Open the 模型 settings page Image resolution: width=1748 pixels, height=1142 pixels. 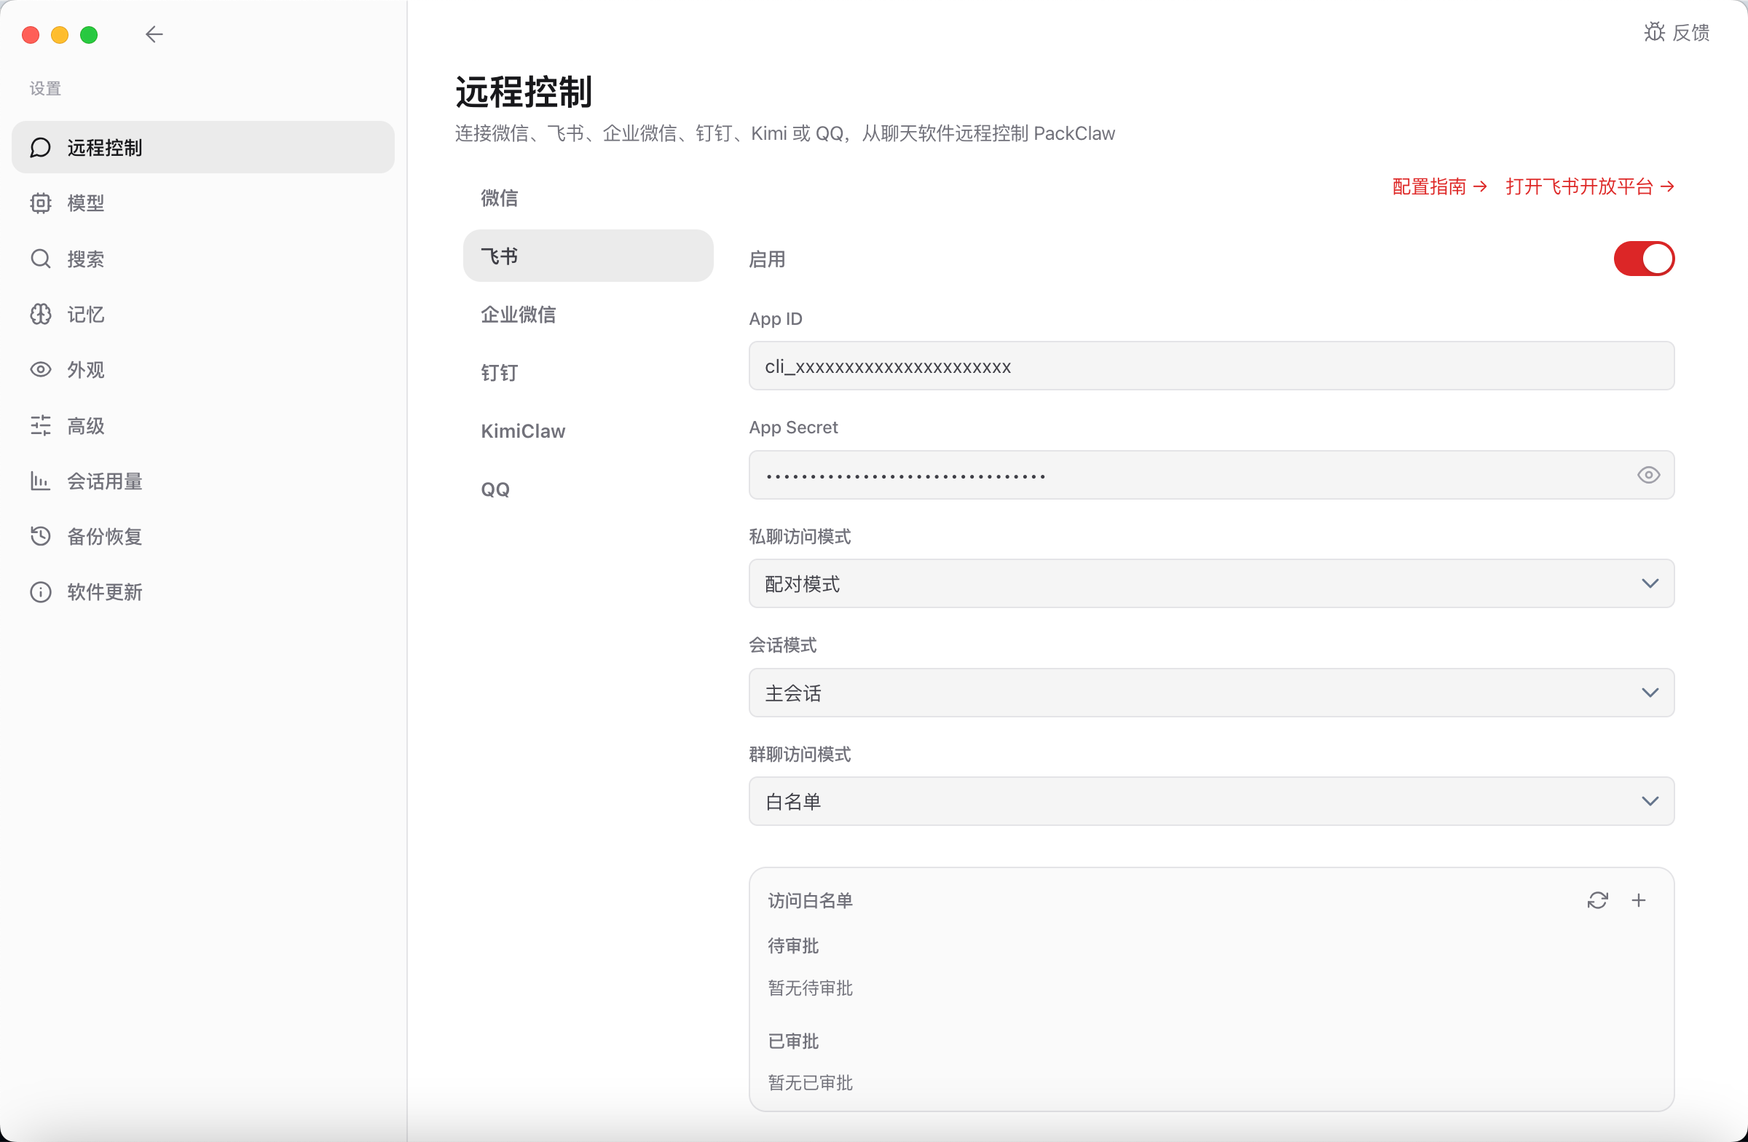(x=202, y=202)
